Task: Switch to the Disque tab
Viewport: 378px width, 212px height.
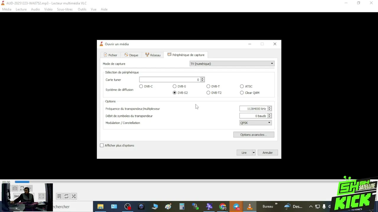Action: point(131,55)
